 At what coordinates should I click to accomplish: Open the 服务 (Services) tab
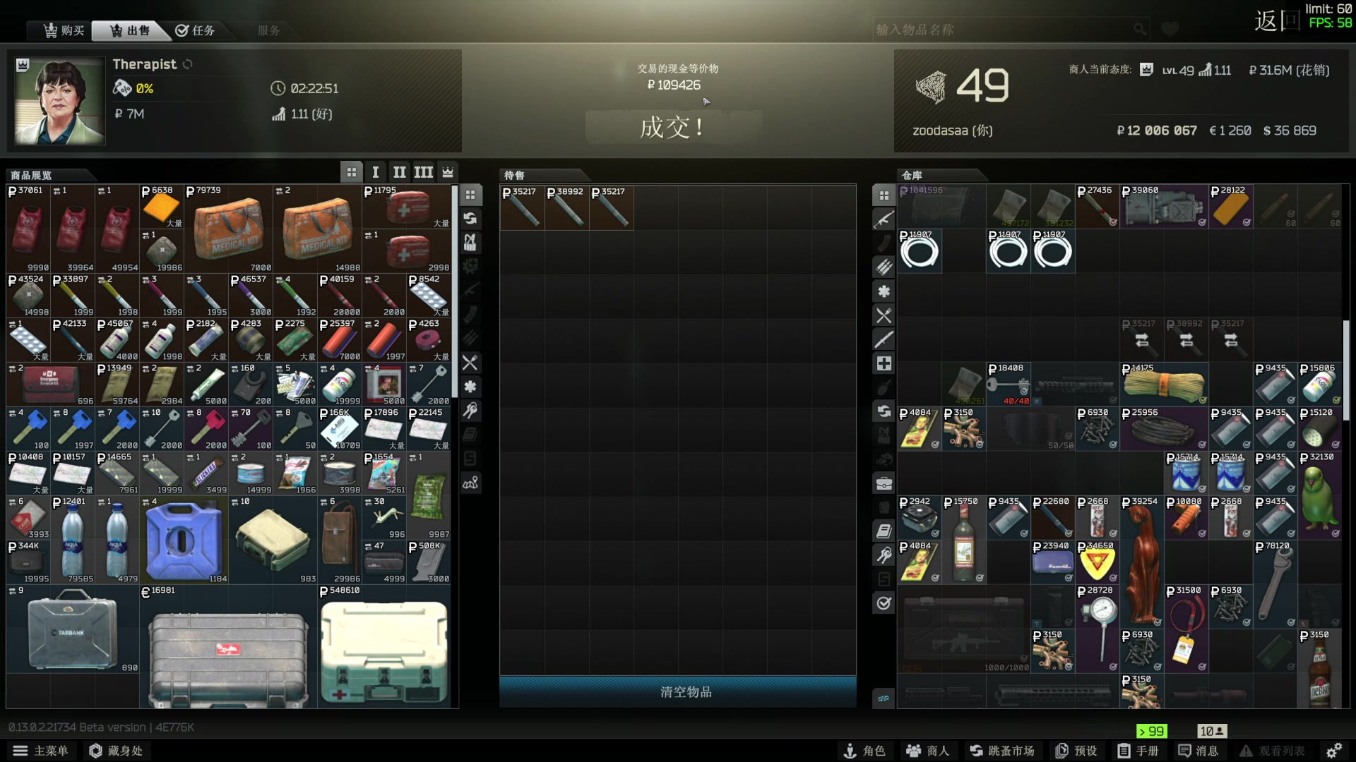click(x=268, y=30)
